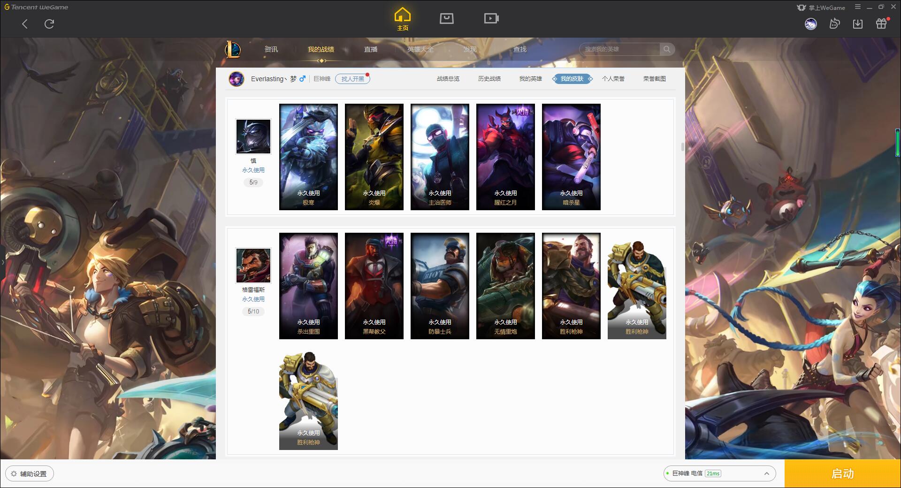901x488 pixels.
Task: Click the League of Legends logo
Action: 233,49
